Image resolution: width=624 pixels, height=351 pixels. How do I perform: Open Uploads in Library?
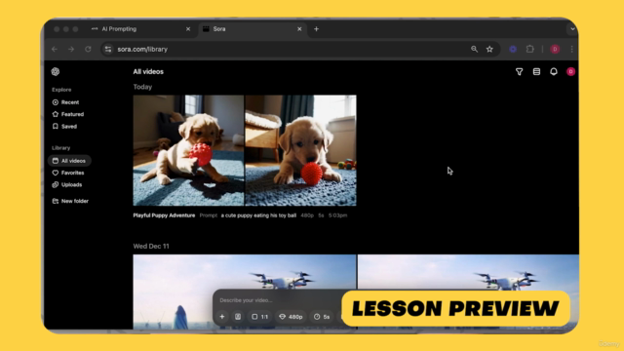(x=67, y=184)
